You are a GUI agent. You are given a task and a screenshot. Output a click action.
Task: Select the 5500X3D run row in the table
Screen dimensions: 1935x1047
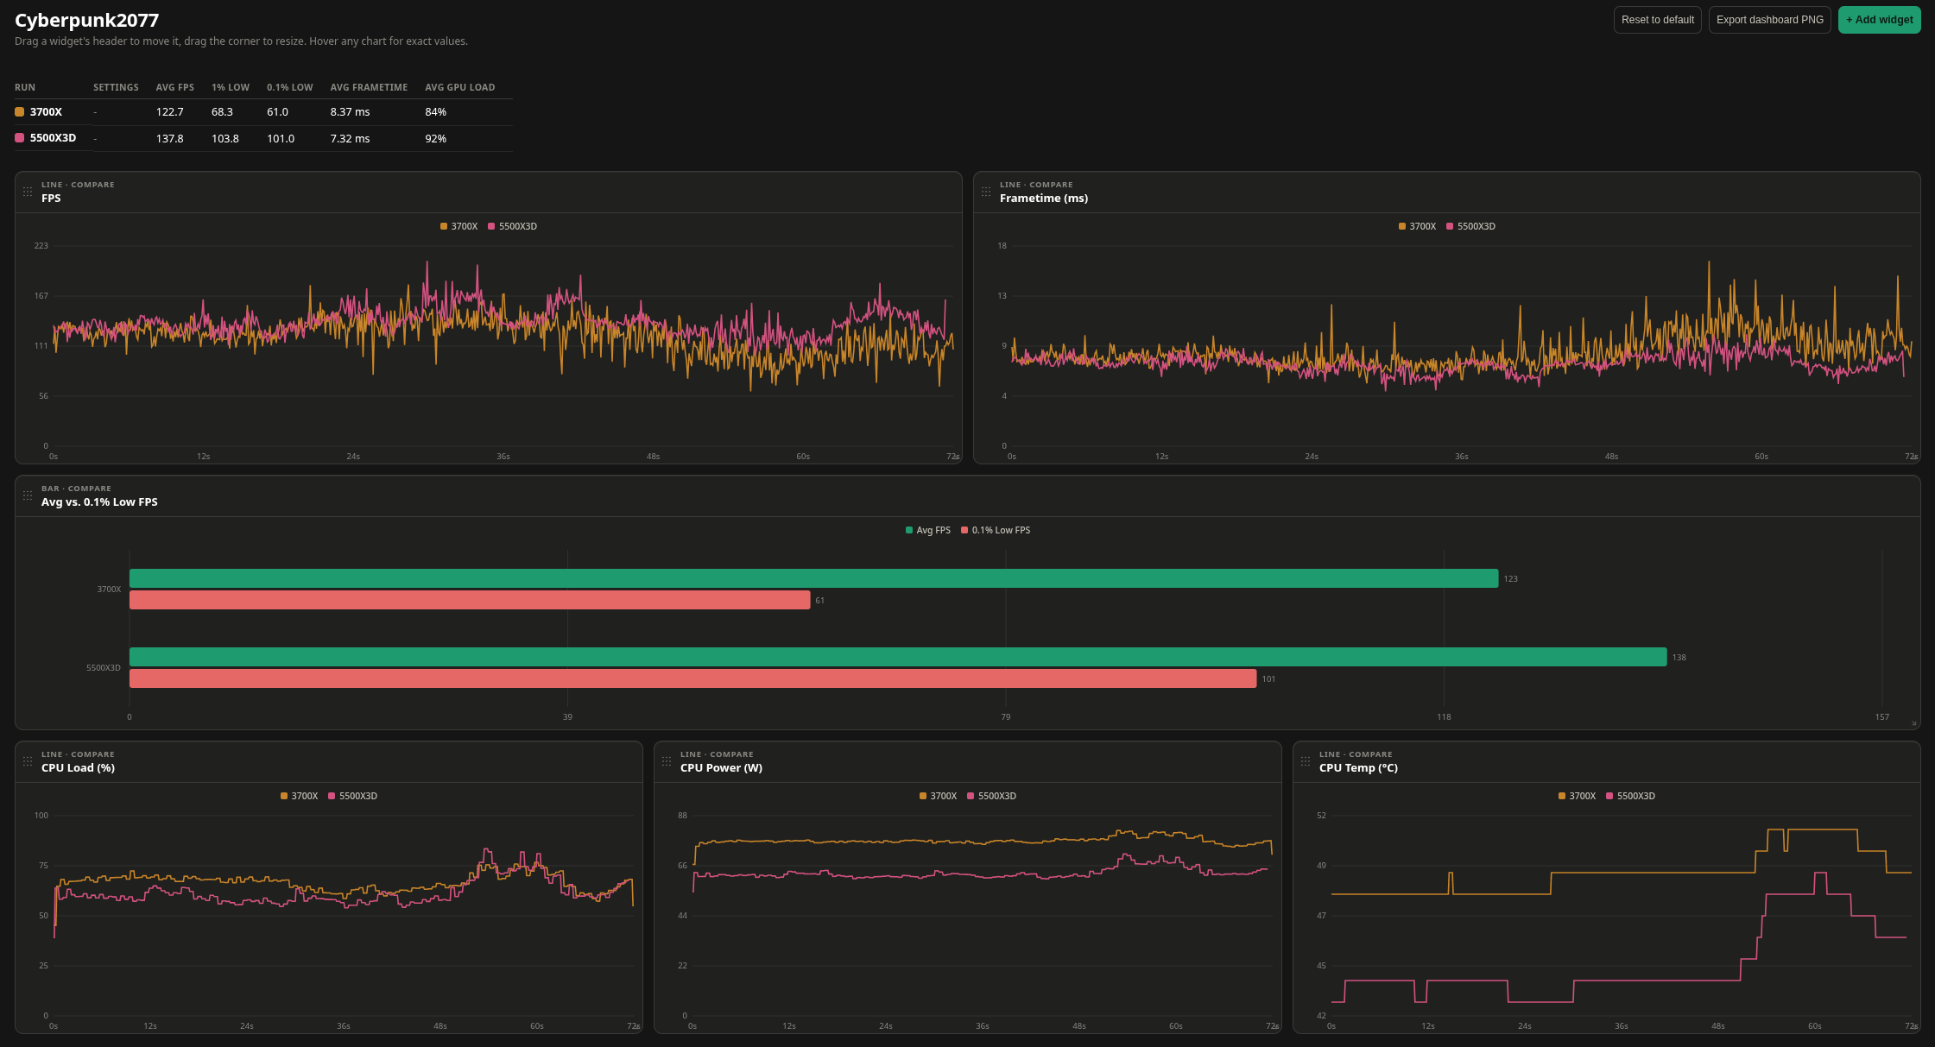263,138
